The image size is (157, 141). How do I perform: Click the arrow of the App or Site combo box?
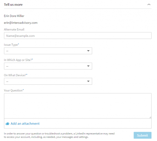tap(88, 66)
